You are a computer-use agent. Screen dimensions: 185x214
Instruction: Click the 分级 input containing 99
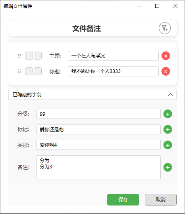tap(98, 114)
